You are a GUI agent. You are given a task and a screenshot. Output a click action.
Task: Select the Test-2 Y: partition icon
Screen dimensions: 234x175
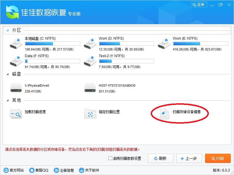tap(90, 61)
